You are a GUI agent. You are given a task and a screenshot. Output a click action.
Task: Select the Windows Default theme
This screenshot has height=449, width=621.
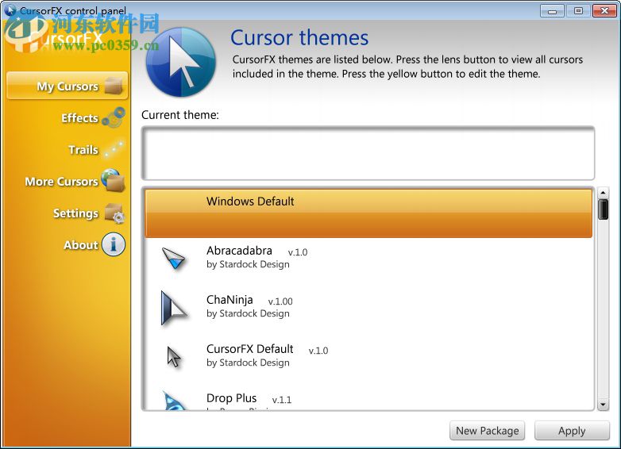[368, 213]
